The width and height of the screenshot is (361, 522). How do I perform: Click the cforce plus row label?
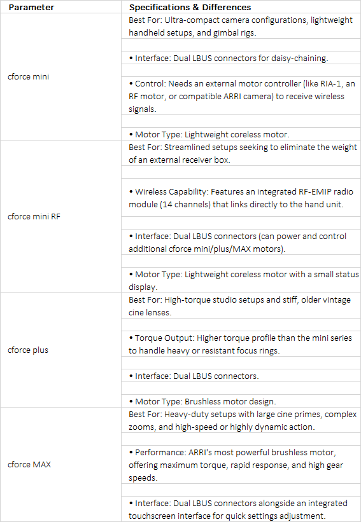[x=60, y=350]
